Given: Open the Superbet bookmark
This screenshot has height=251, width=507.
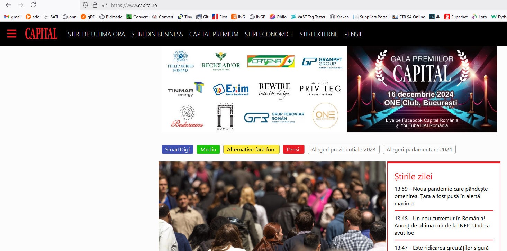Looking at the screenshot, I should point(456,17).
